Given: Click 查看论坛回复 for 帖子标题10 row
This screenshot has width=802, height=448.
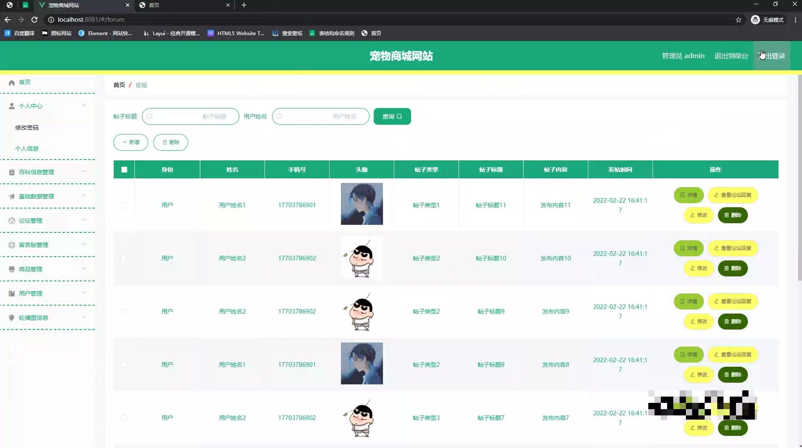Looking at the screenshot, I should point(733,248).
